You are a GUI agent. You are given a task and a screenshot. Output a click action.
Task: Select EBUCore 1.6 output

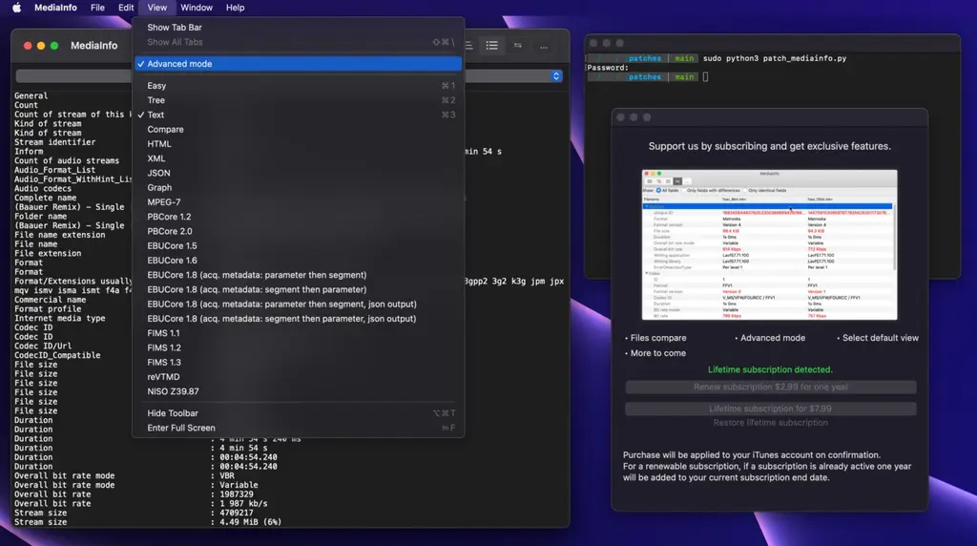pyautogui.click(x=298, y=260)
